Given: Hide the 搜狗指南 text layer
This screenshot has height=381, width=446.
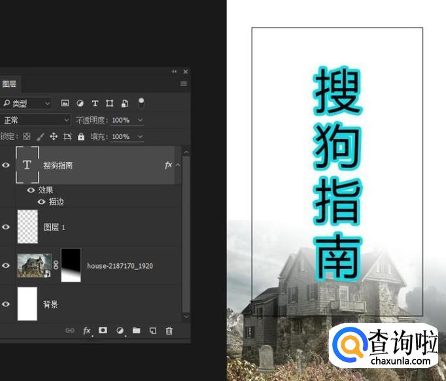Looking at the screenshot, I should click(6, 165).
